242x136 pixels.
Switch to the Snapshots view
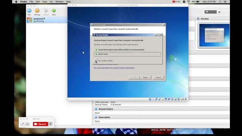click(x=223, y=12)
